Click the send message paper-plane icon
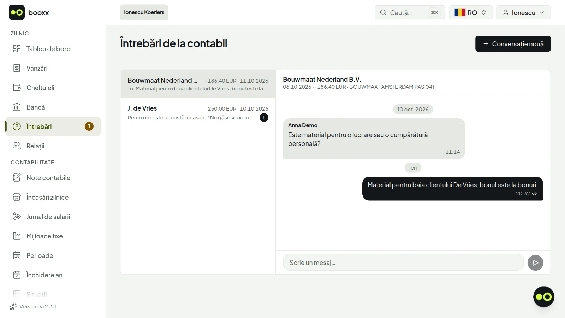Viewport: 565px width, 318px height. (x=535, y=263)
